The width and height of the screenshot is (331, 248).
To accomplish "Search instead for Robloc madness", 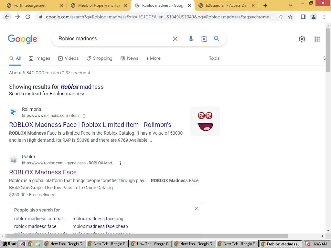I will click(x=68, y=94).
